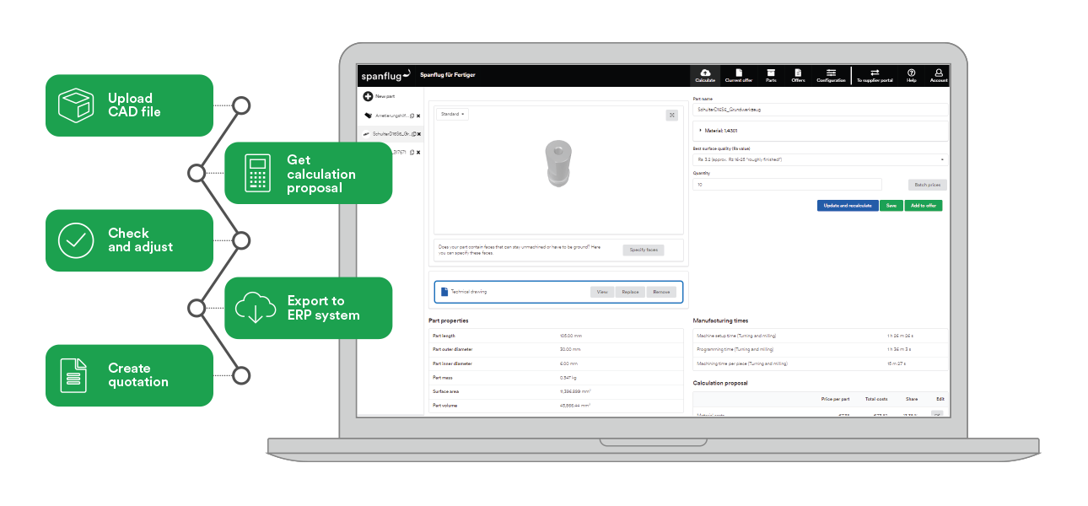Click the Get calculation proposal step

(x=308, y=173)
